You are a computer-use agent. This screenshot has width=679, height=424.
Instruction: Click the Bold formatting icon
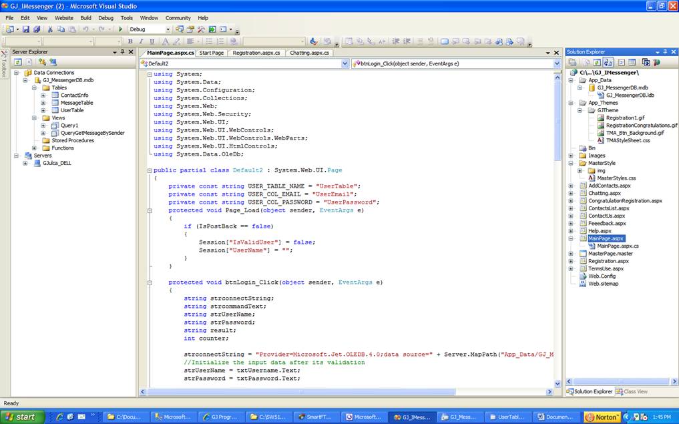[130, 41]
